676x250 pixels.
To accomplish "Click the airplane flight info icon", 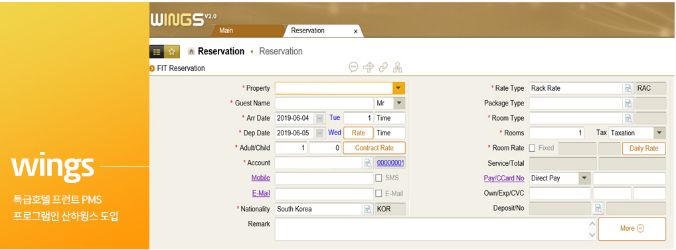I will pos(368,67).
